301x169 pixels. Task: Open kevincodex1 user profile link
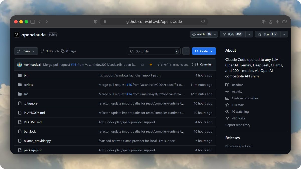(33, 65)
